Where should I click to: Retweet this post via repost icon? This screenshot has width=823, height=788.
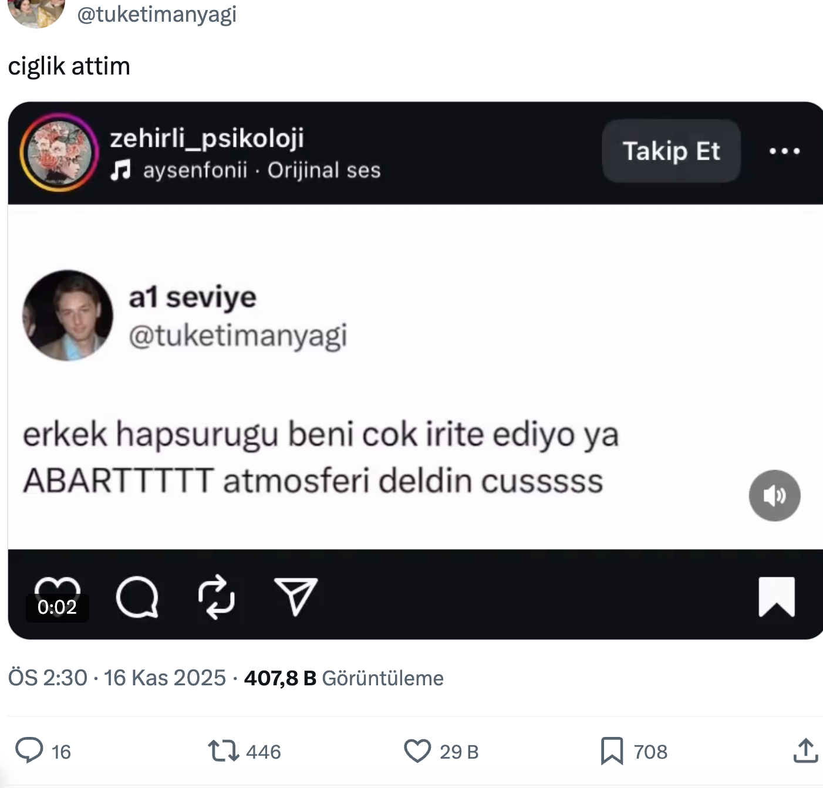coord(224,750)
